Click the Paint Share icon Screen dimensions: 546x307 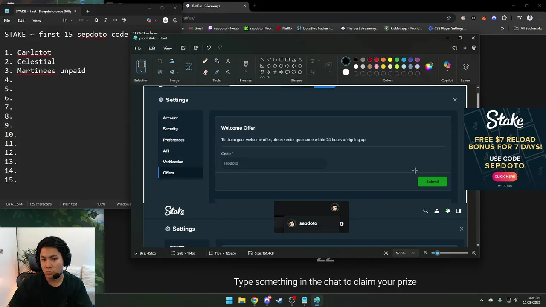point(196,48)
